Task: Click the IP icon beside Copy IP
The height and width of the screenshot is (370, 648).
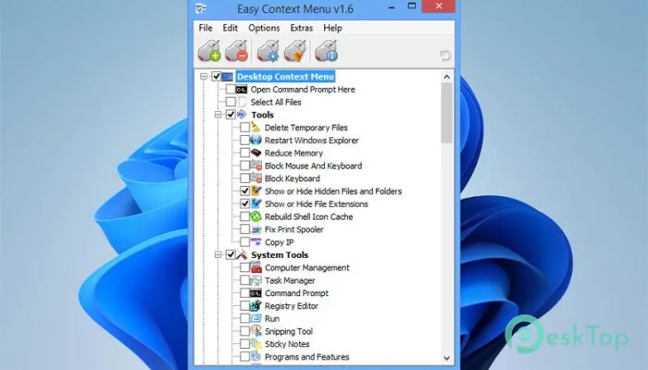Action: click(255, 241)
